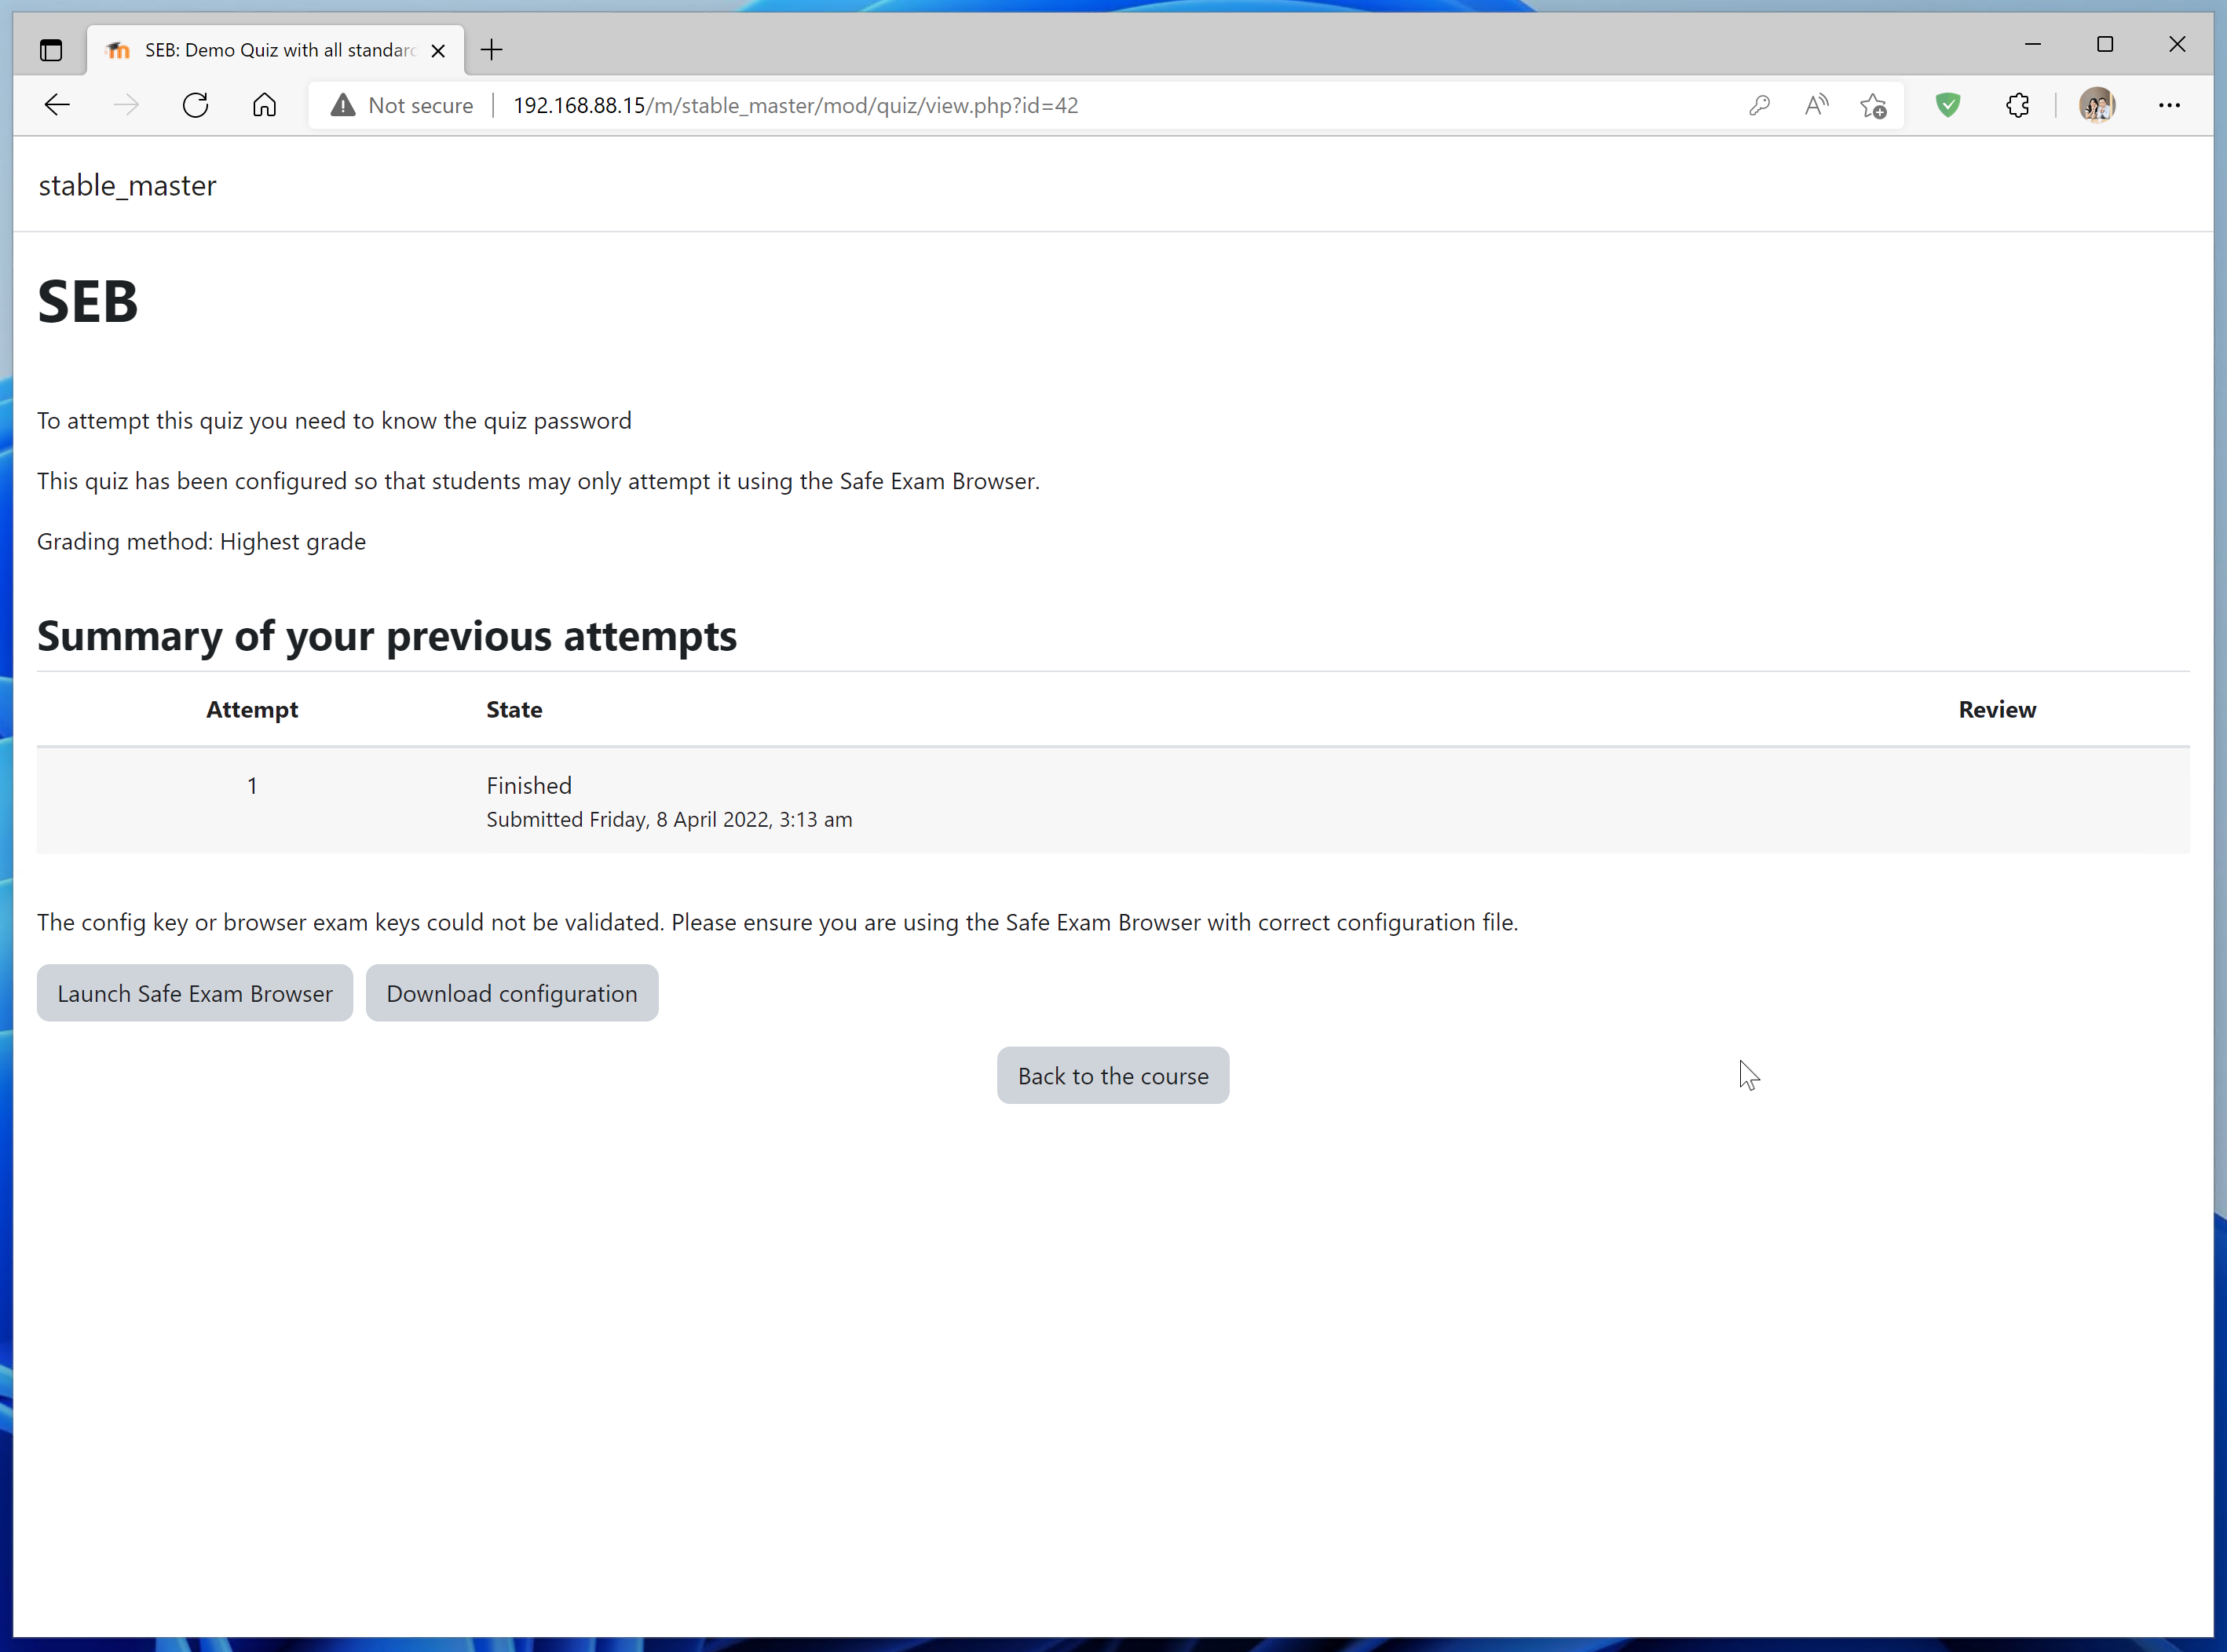Open a new browser tab
Screen dimensions: 2227x1652
click(x=491, y=50)
